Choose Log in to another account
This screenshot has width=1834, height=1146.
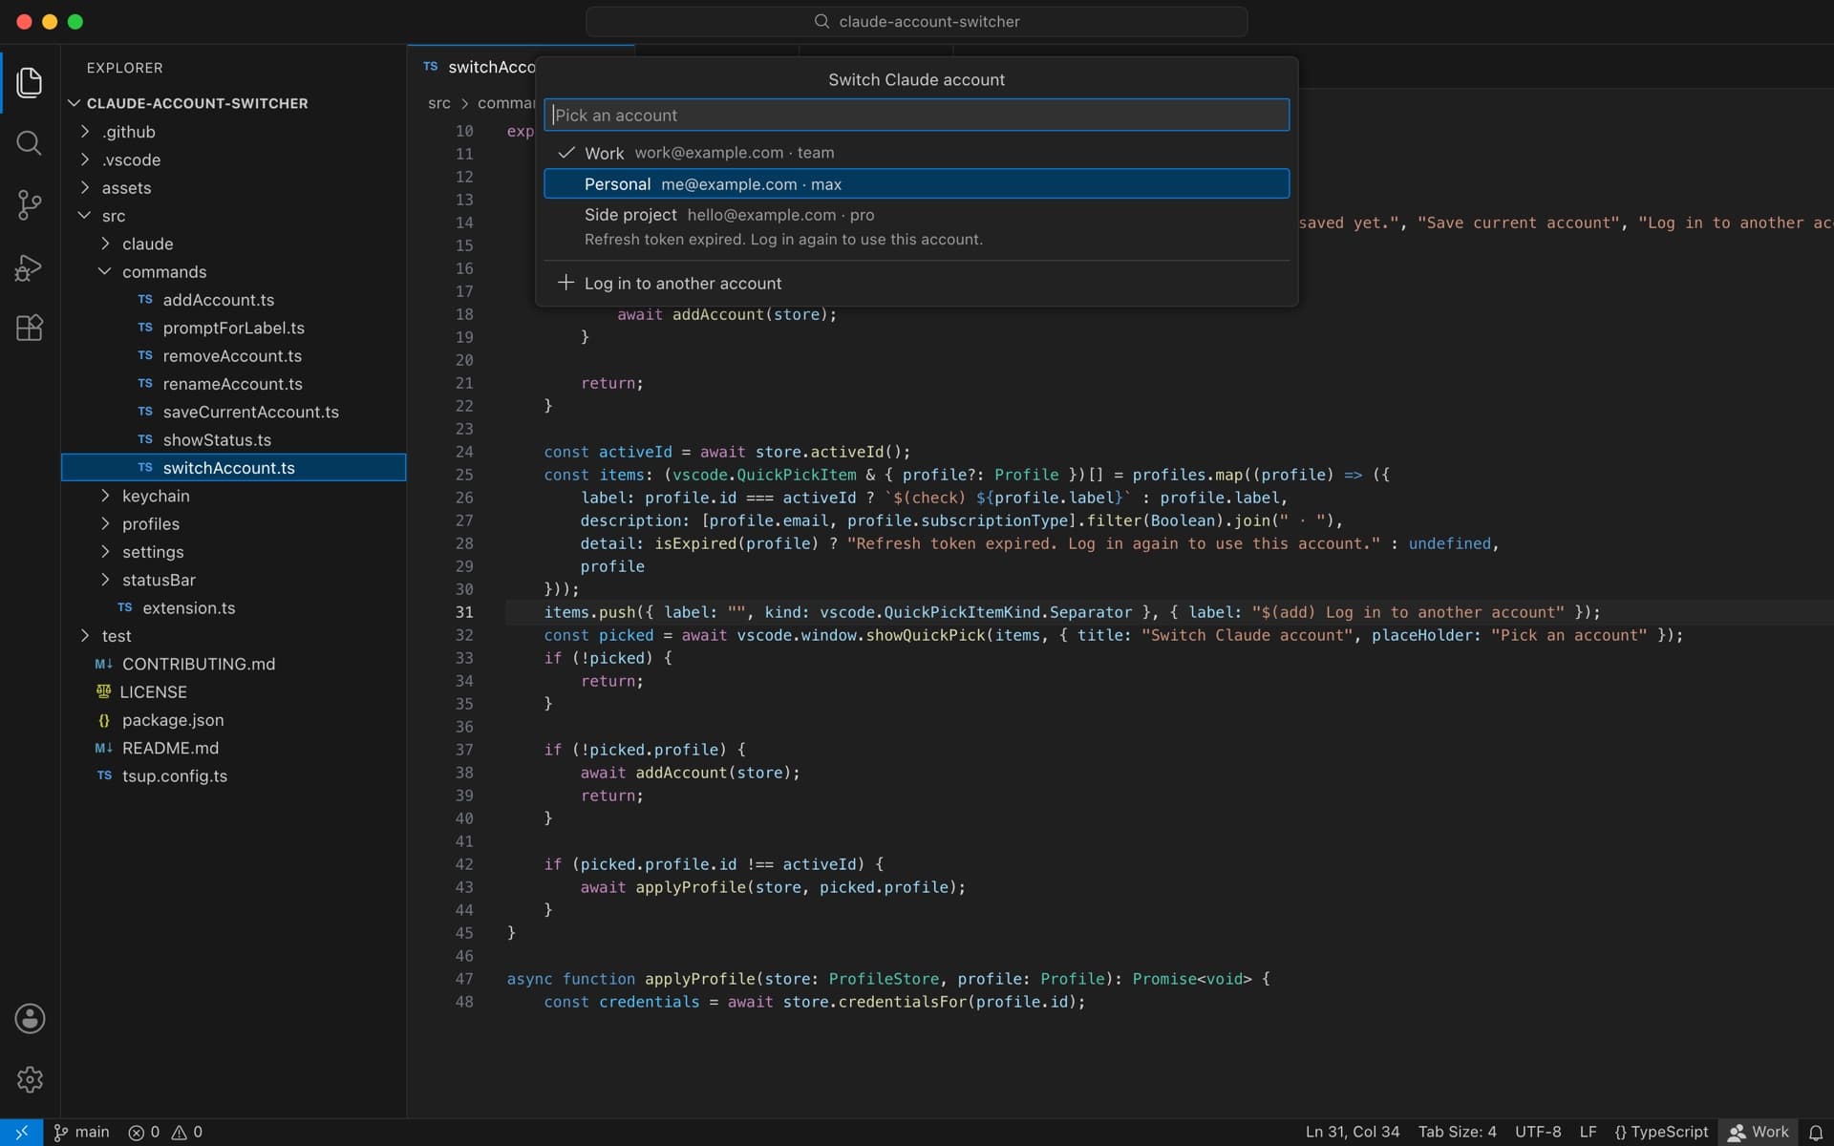(916, 283)
